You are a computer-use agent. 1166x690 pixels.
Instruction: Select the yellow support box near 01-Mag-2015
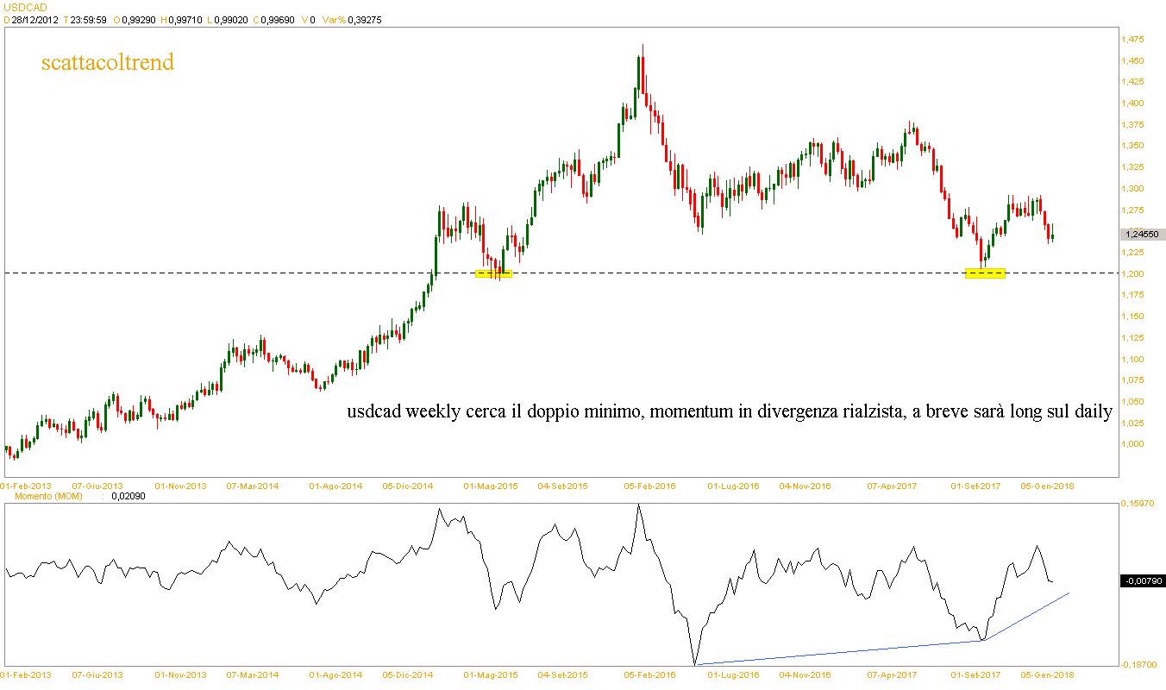pos(494,273)
